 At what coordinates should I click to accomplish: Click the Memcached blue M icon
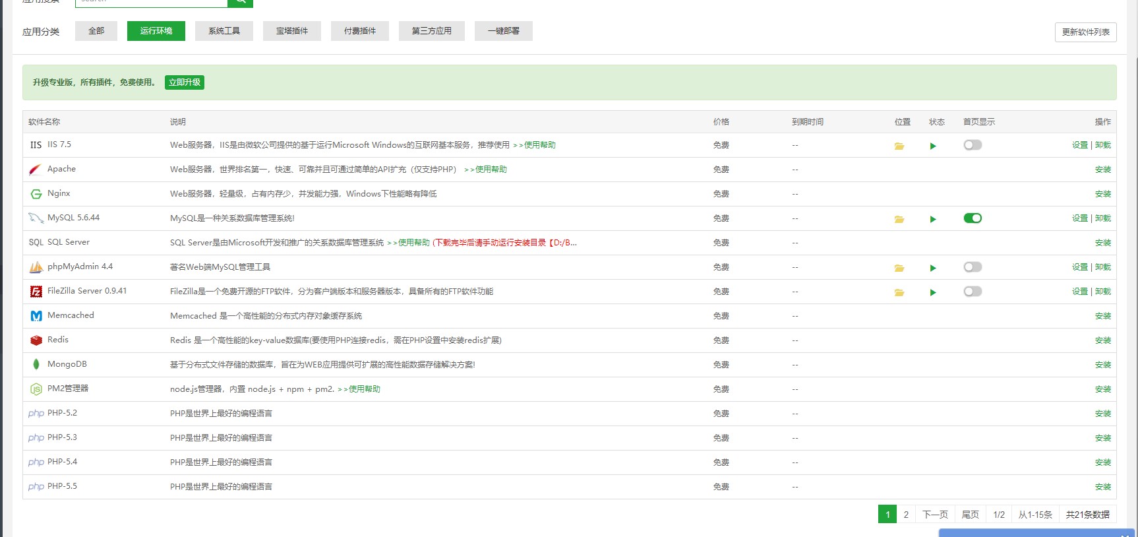click(36, 316)
